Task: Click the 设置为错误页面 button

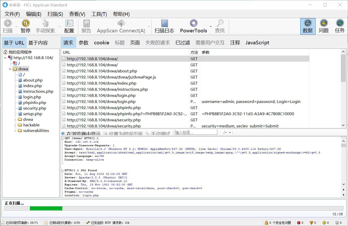Action: point(123,133)
